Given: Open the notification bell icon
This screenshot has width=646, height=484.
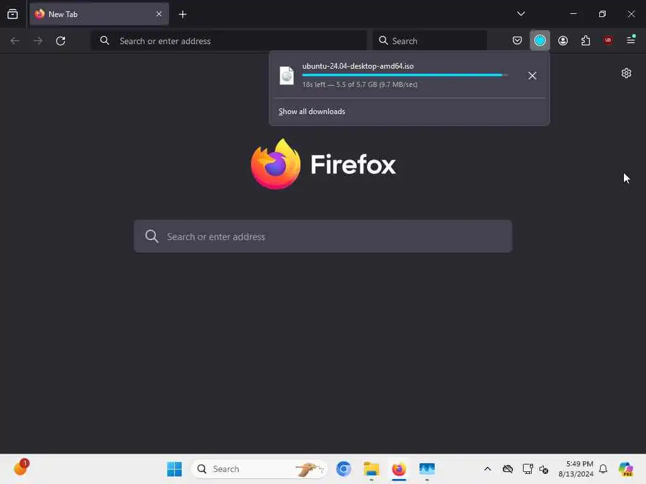Looking at the screenshot, I should point(602,469).
